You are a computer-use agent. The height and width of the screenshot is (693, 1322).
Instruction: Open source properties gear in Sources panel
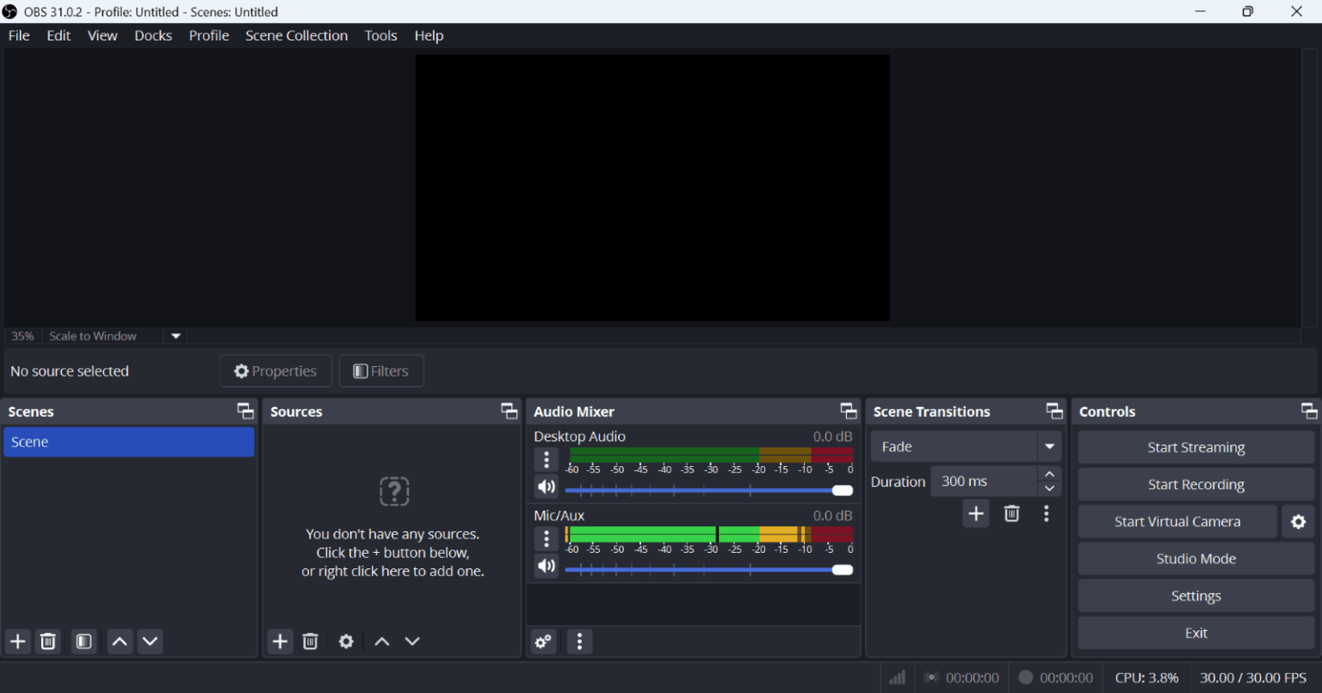click(346, 641)
